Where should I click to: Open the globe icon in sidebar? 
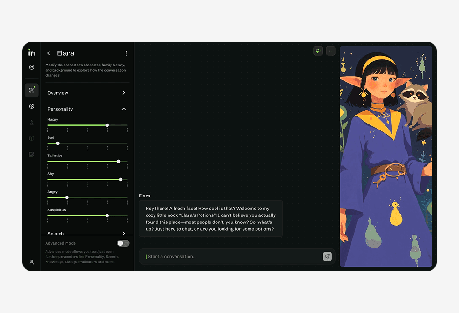(x=31, y=106)
